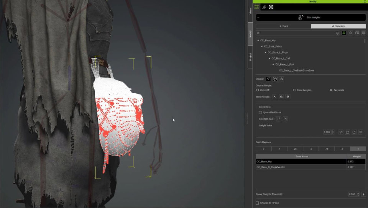Enable the Ignore Backfaces checkbox

tap(260, 113)
